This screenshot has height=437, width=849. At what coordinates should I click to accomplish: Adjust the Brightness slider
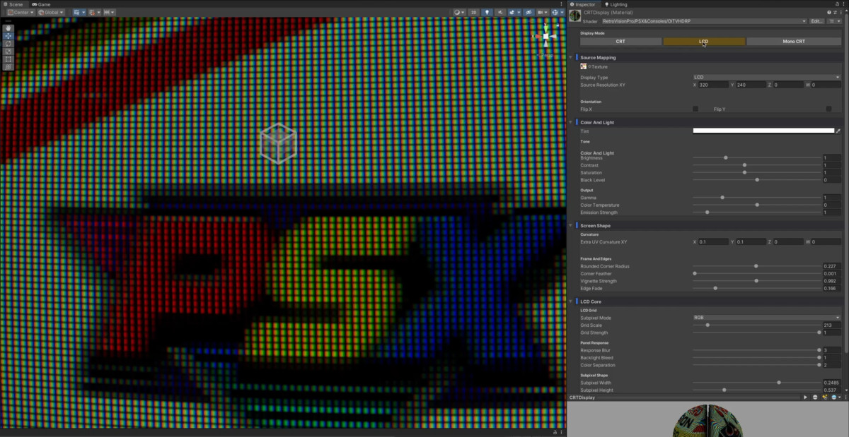[756, 158]
